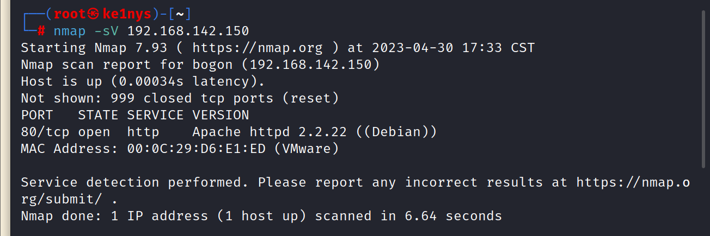This screenshot has height=236, width=710.
Task: Click the 2023-04-30 17:33 CST timestamp
Action: (x=454, y=48)
